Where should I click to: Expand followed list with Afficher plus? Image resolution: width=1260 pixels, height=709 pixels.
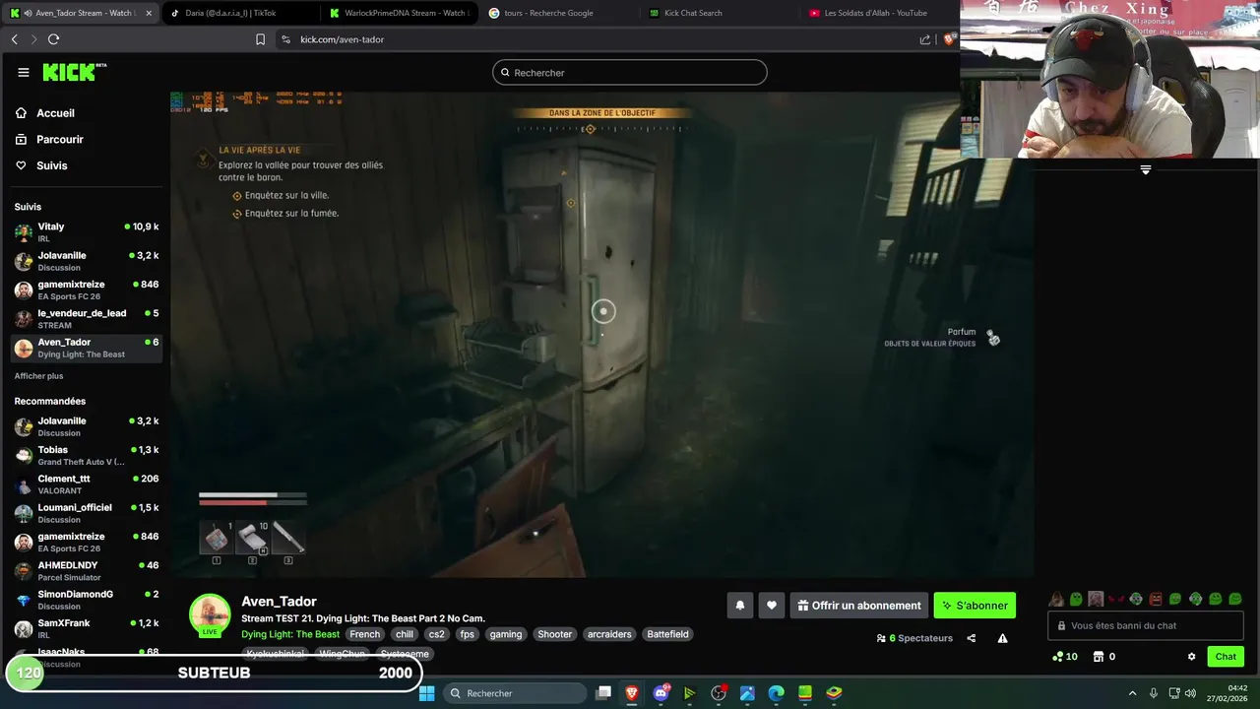pyautogui.click(x=38, y=376)
